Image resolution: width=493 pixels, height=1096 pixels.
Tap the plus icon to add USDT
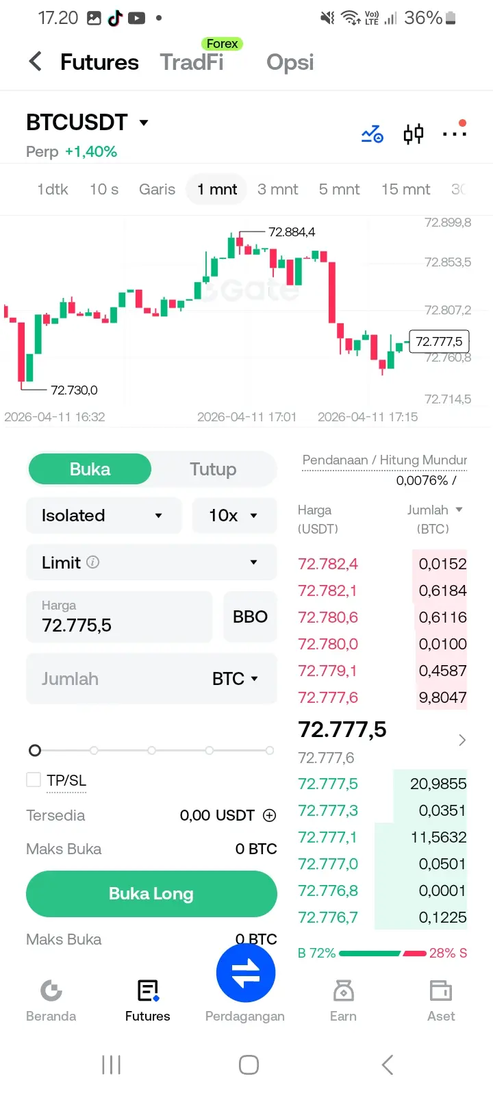point(270,815)
